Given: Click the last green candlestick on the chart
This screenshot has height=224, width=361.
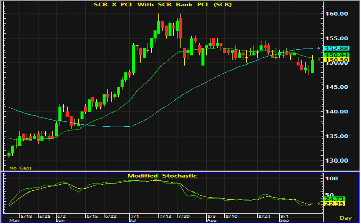Looking at the screenshot, I should click(x=312, y=66).
